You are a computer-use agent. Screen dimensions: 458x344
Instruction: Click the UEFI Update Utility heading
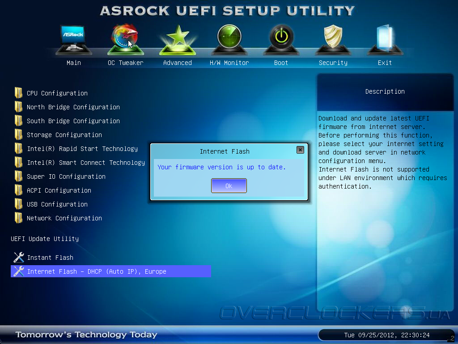pyautogui.click(x=45, y=239)
